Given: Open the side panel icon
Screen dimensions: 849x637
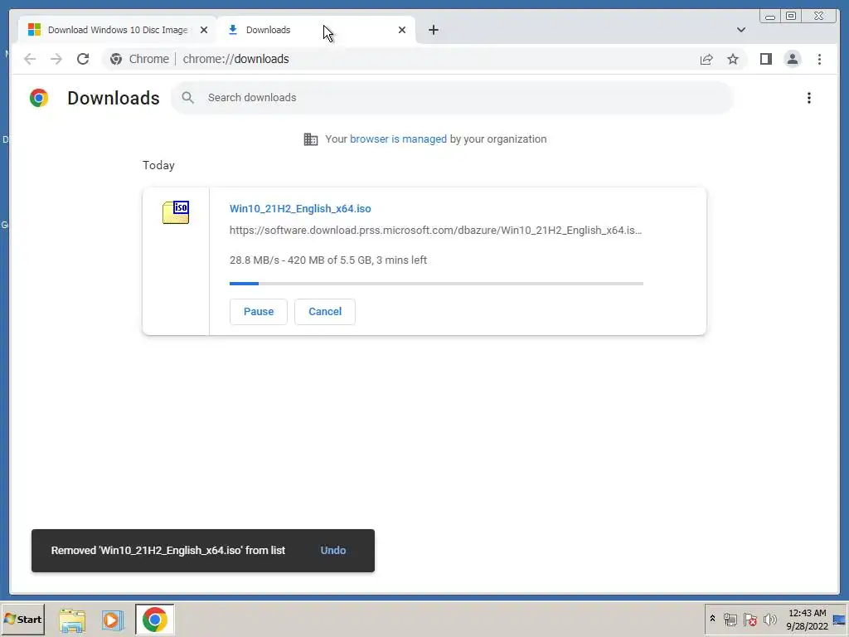Looking at the screenshot, I should (765, 59).
